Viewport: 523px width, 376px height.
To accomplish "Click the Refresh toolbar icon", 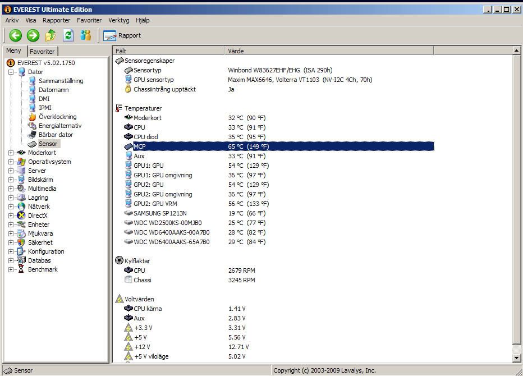I will [x=68, y=35].
